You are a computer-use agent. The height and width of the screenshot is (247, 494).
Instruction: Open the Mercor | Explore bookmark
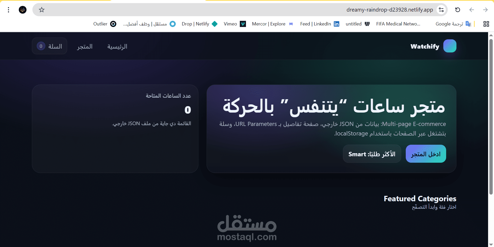pyautogui.click(x=273, y=24)
